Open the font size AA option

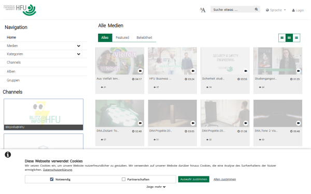[203, 10]
